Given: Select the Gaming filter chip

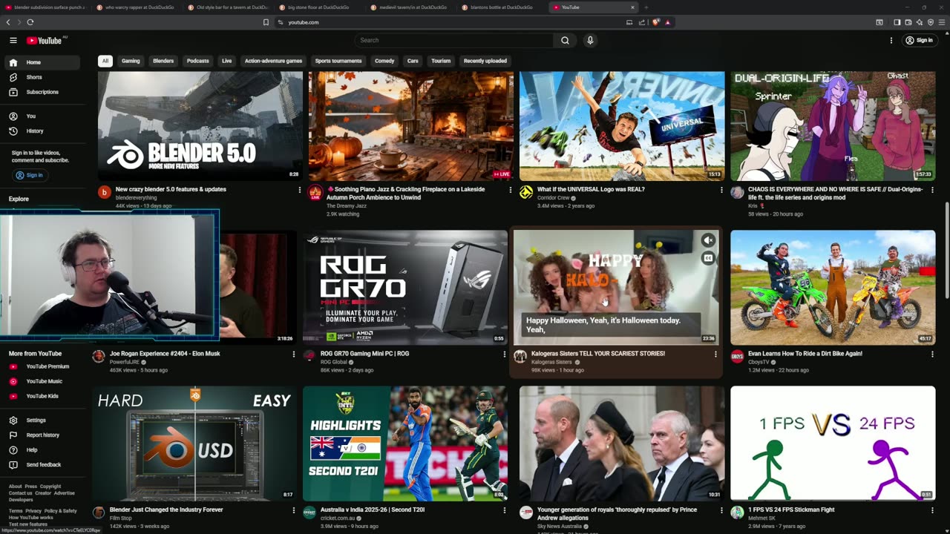Looking at the screenshot, I should coord(131,61).
